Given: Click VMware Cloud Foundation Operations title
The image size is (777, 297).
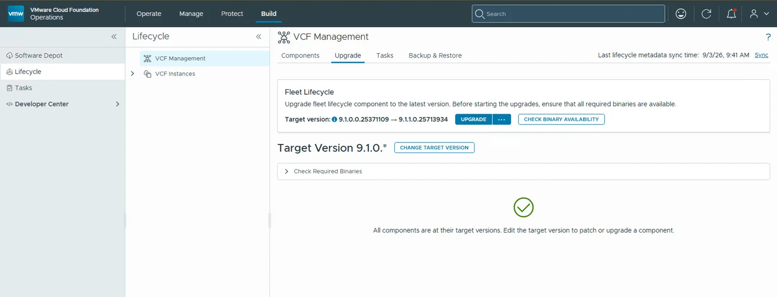Looking at the screenshot, I should pyautogui.click(x=64, y=14).
